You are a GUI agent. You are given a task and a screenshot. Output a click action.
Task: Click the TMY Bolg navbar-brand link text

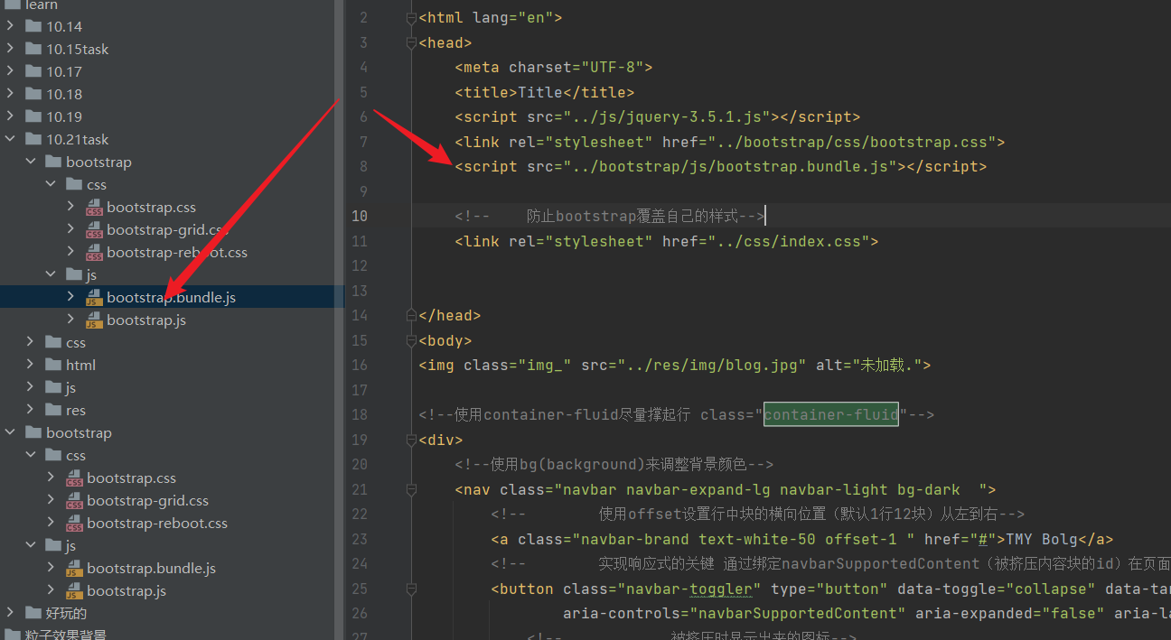click(x=1041, y=539)
